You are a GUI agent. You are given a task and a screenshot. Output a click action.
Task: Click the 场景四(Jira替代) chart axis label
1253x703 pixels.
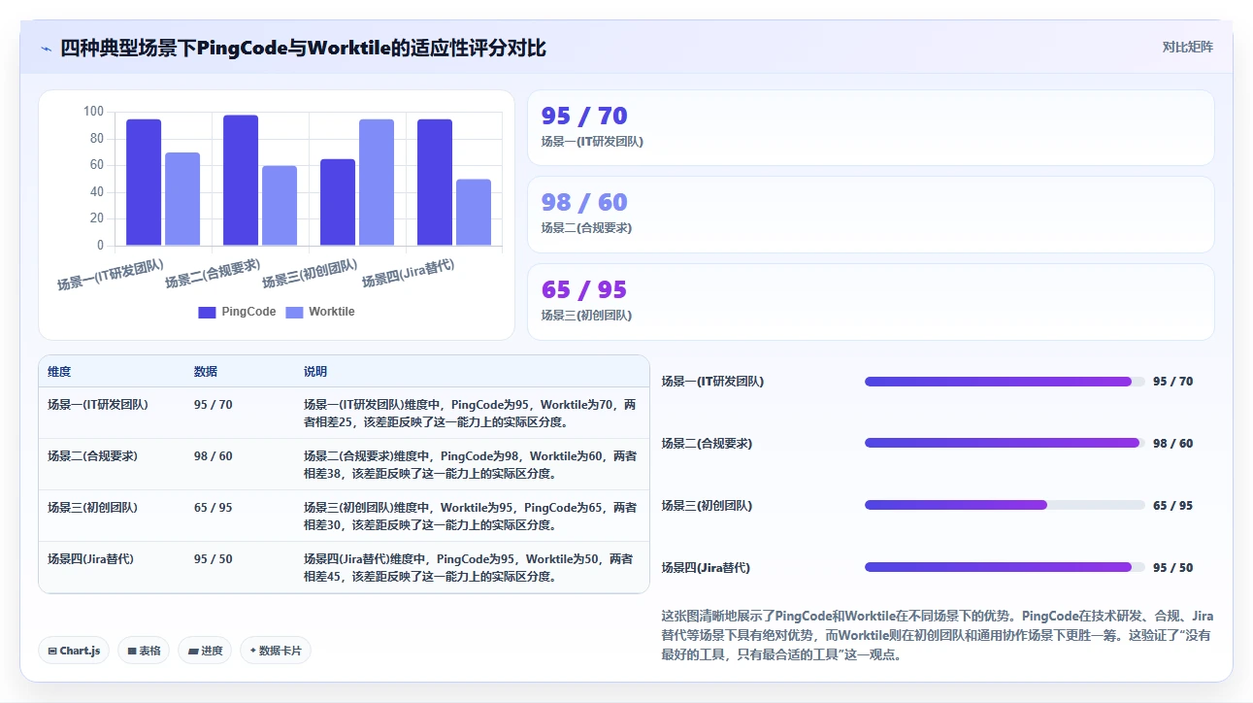pos(409,273)
